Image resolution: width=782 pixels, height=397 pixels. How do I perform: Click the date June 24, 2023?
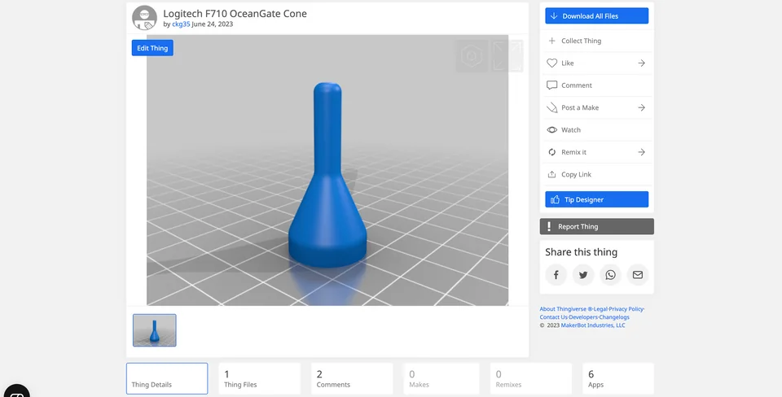pyautogui.click(x=213, y=24)
